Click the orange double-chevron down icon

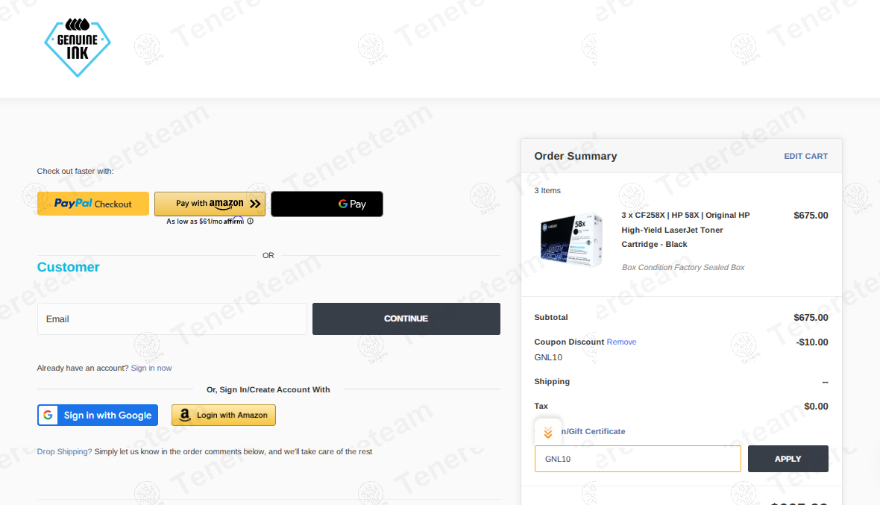pos(547,433)
